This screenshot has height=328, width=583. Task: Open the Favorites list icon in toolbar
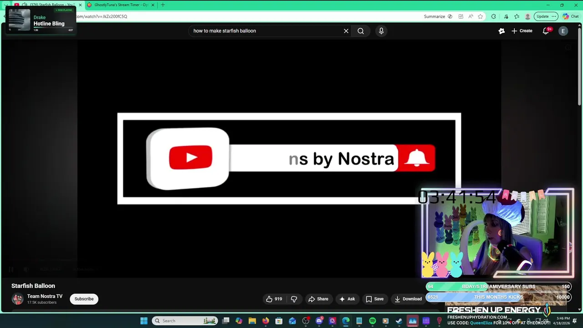[x=517, y=16]
